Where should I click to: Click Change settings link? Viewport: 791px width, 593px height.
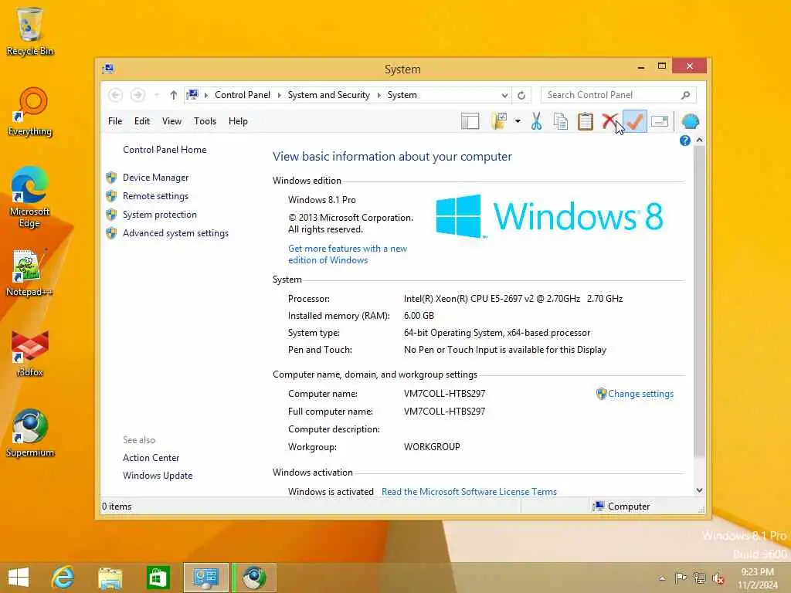point(640,394)
